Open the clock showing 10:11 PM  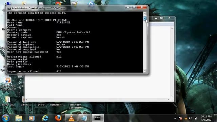tap(206, 118)
